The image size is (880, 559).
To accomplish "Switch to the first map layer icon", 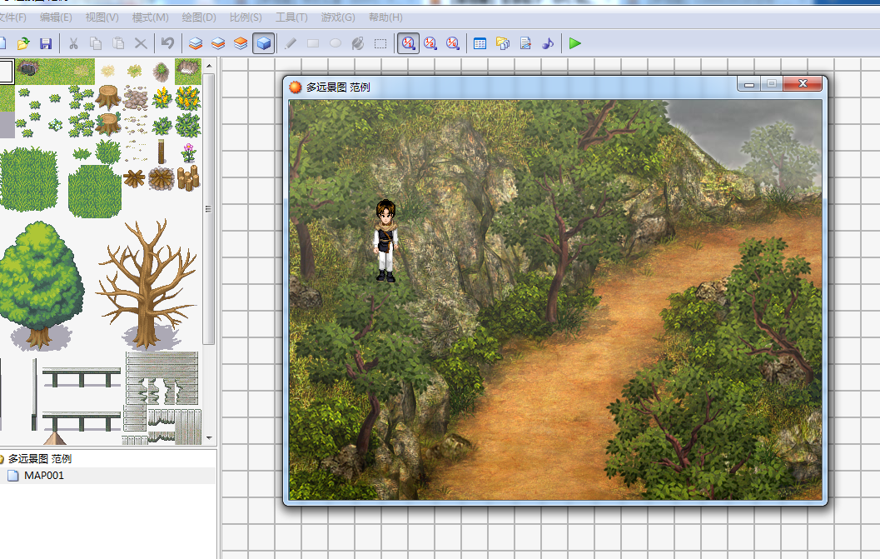I will coord(196,43).
